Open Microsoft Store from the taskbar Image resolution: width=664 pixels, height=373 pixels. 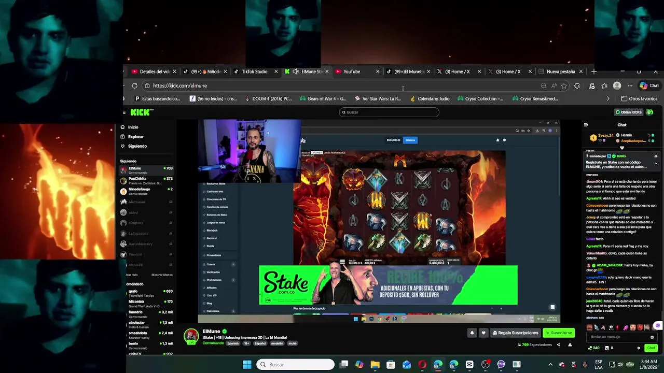tap(391, 365)
